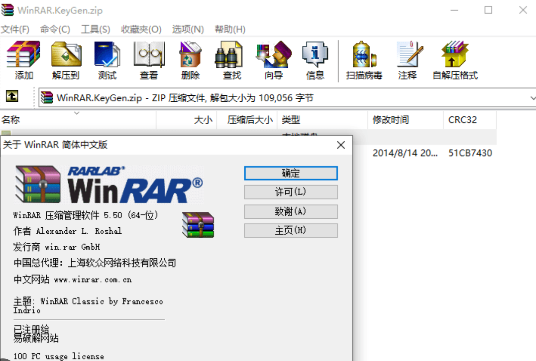Click the up-one-level folder arrow icon

click(12, 96)
